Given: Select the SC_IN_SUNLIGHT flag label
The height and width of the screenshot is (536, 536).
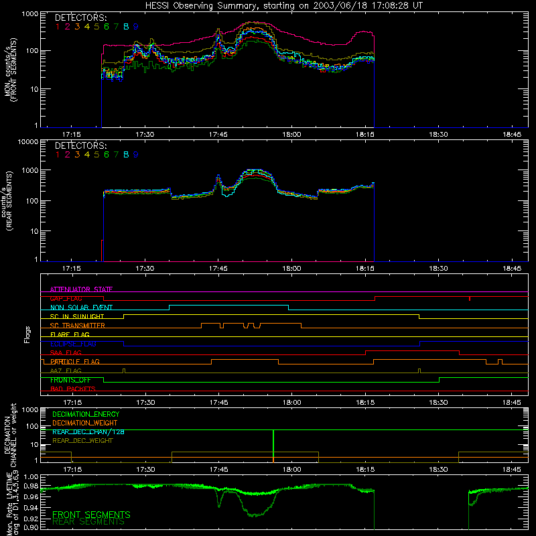Looking at the screenshot, I should [x=77, y=316].
